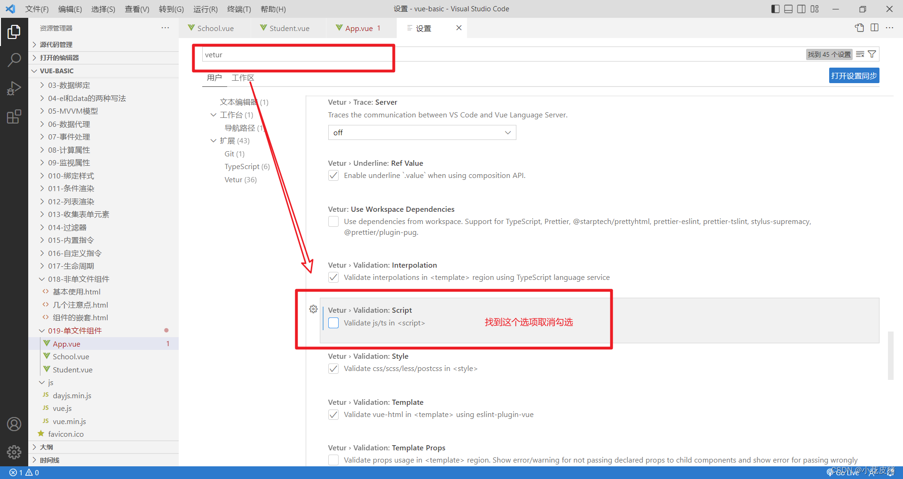Collapse 扩展 settings category
This screenshot has height=479, width=903.
pyautogui.click(x=214, y=141)
